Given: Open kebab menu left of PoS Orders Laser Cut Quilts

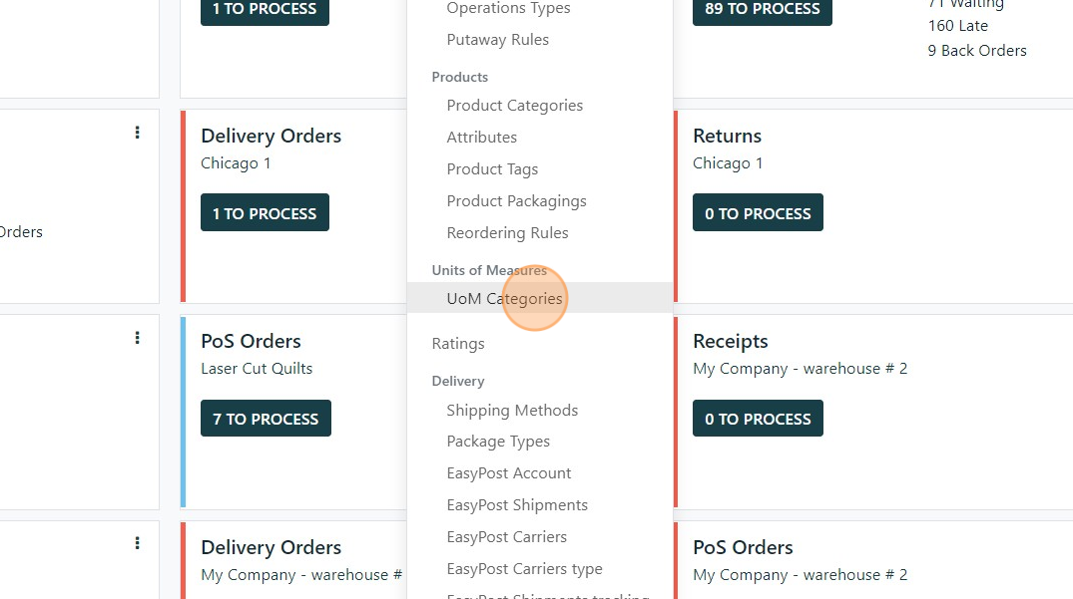Looking at the screenshot, I should 137,338.
